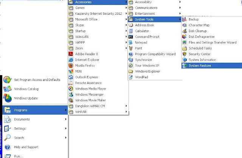
Task: Open System Restore from System Tools
Action: (x=212, y=65)
